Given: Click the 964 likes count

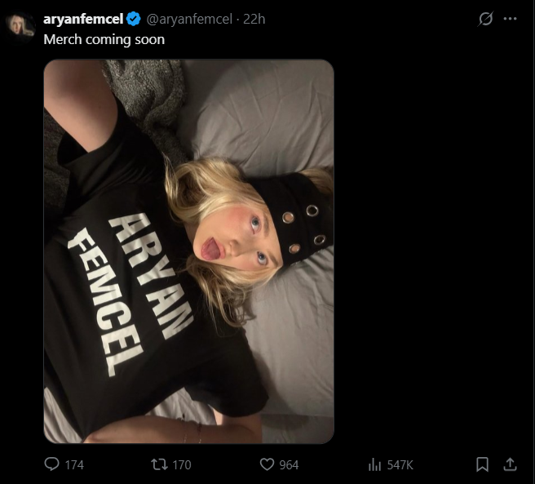Looking at the screenshot, I should 289,465.
